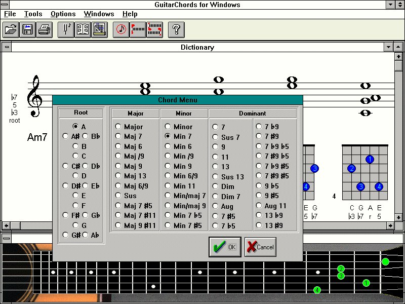This screenshot has width=405, height=304.
Task: Select root note C#
Action: tap(71, 166)
